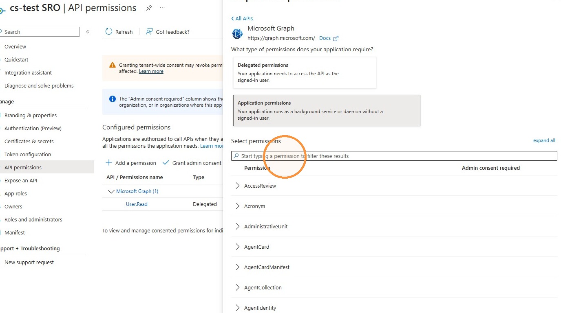Click the plus icon for Add a permission
The width and height of the screenshot is (561, 313).
(x=109, y=163)
